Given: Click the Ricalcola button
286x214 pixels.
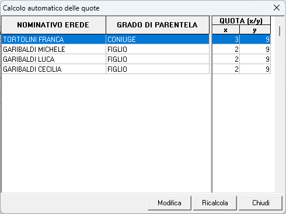Looking at the screenshot, I should pyautogui.click(x=215, y=203).
